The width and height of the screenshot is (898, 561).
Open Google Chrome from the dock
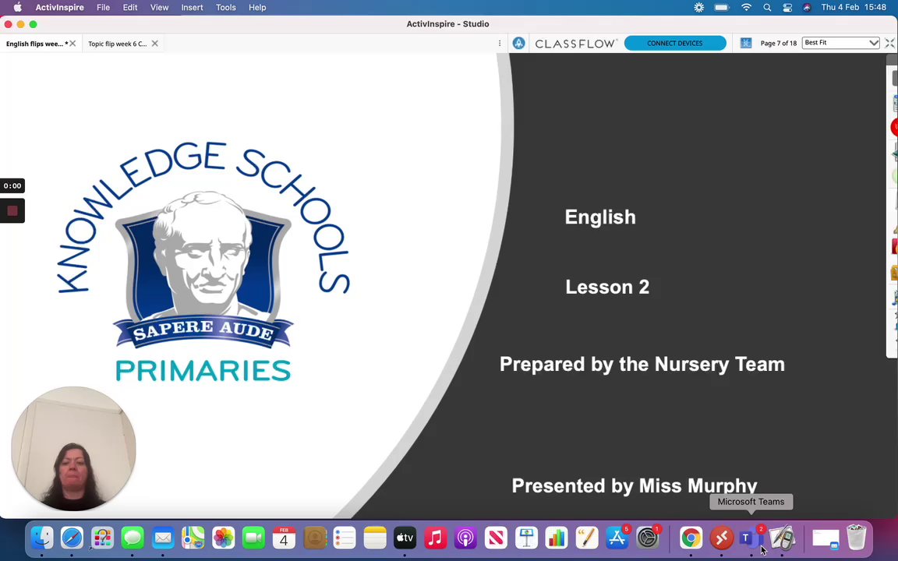[x=691, y=538]
